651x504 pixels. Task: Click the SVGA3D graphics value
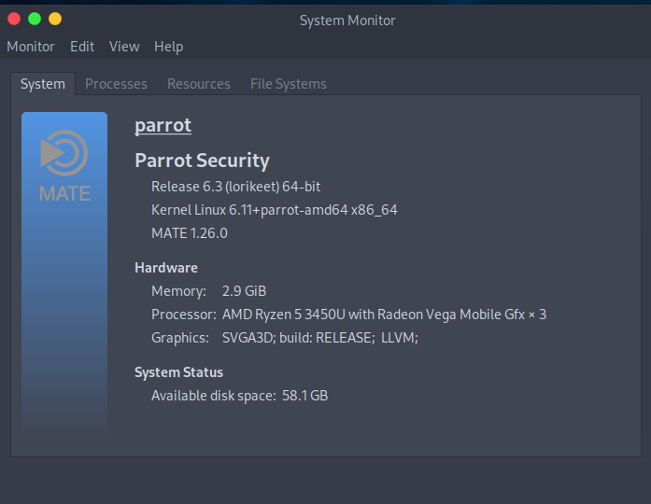[x=320, y=338]
